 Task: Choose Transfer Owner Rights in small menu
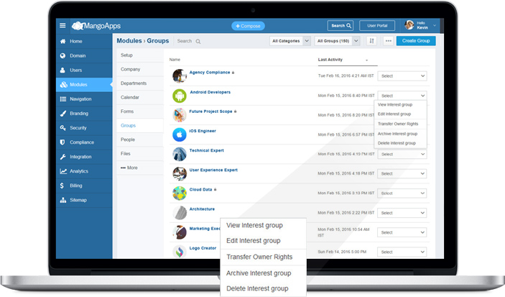pos(398,124)
